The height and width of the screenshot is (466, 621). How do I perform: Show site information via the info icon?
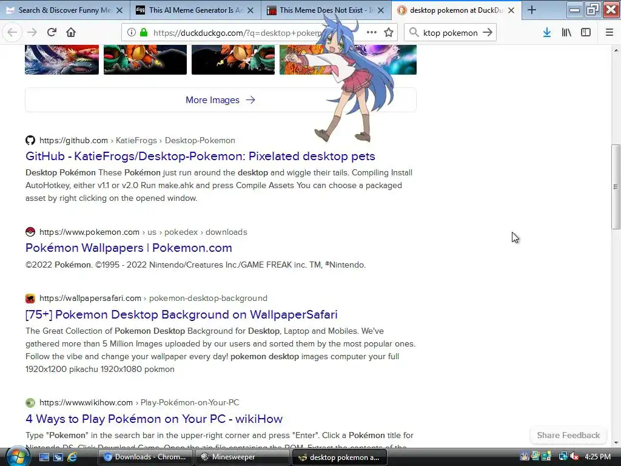[131, 33]
